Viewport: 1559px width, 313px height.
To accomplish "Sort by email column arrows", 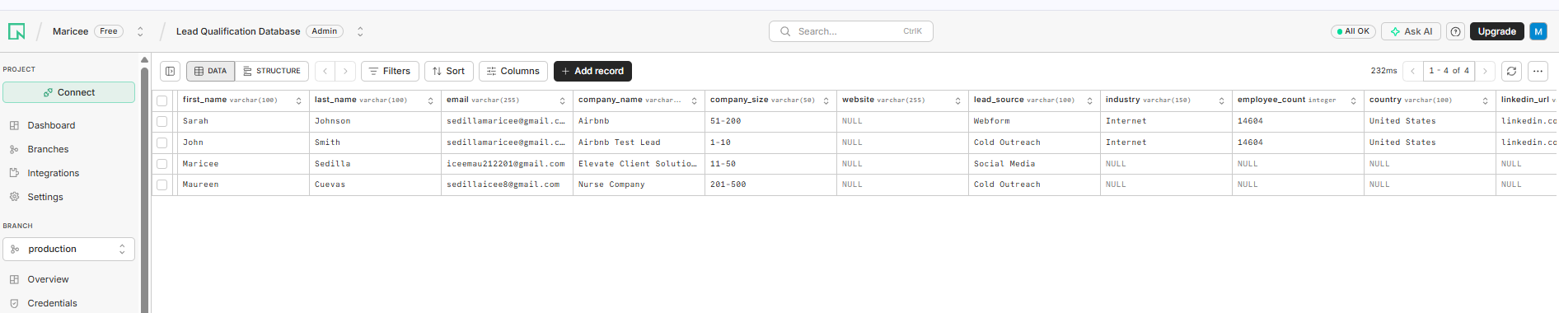I will tap(562, 100).
